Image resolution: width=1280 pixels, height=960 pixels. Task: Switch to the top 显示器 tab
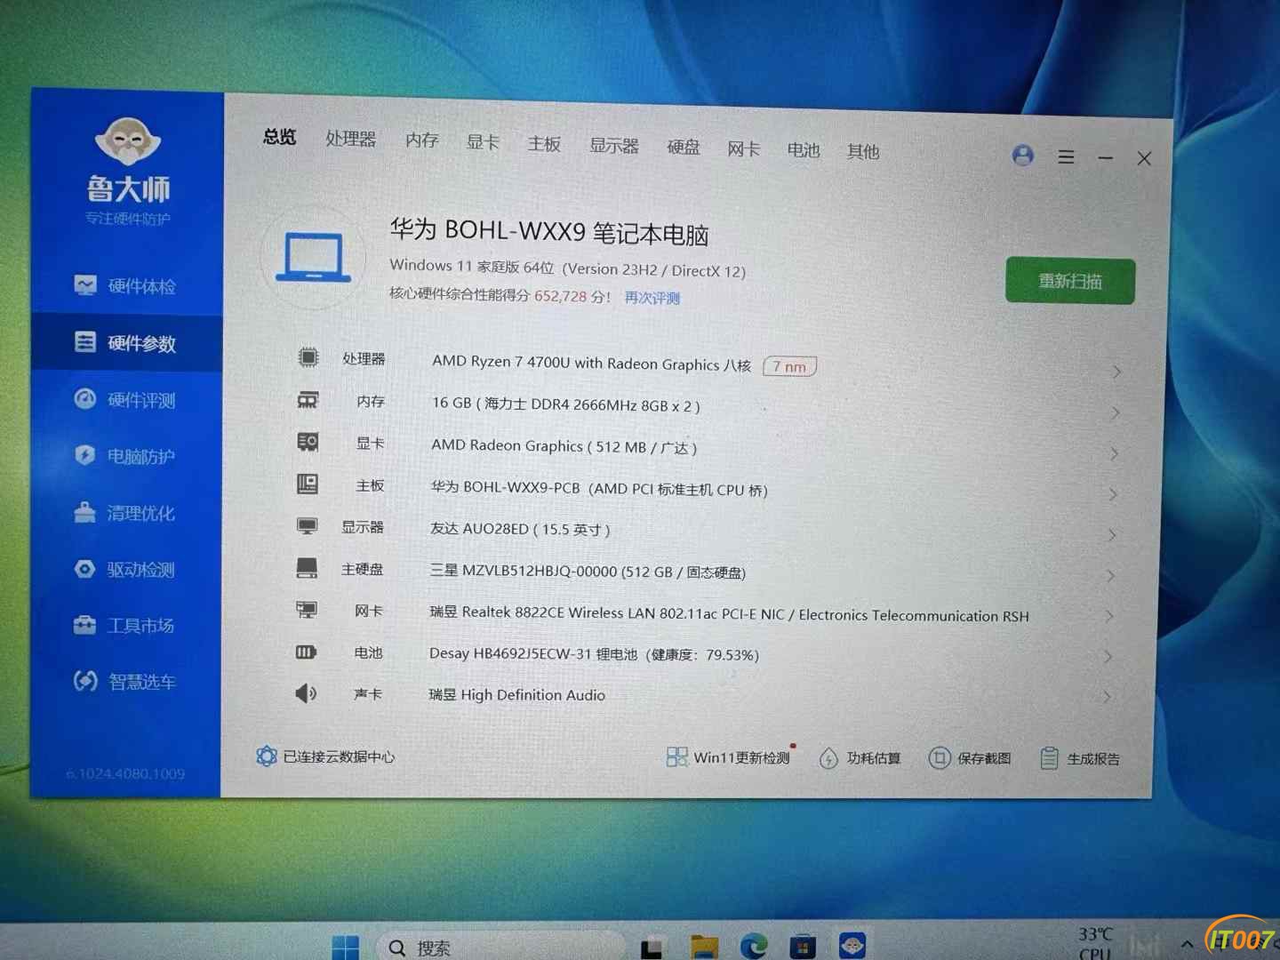(614, 146)
